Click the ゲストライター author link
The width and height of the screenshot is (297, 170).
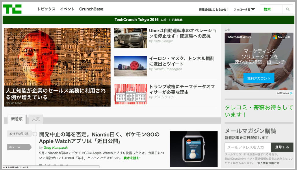tap(166, 97)
